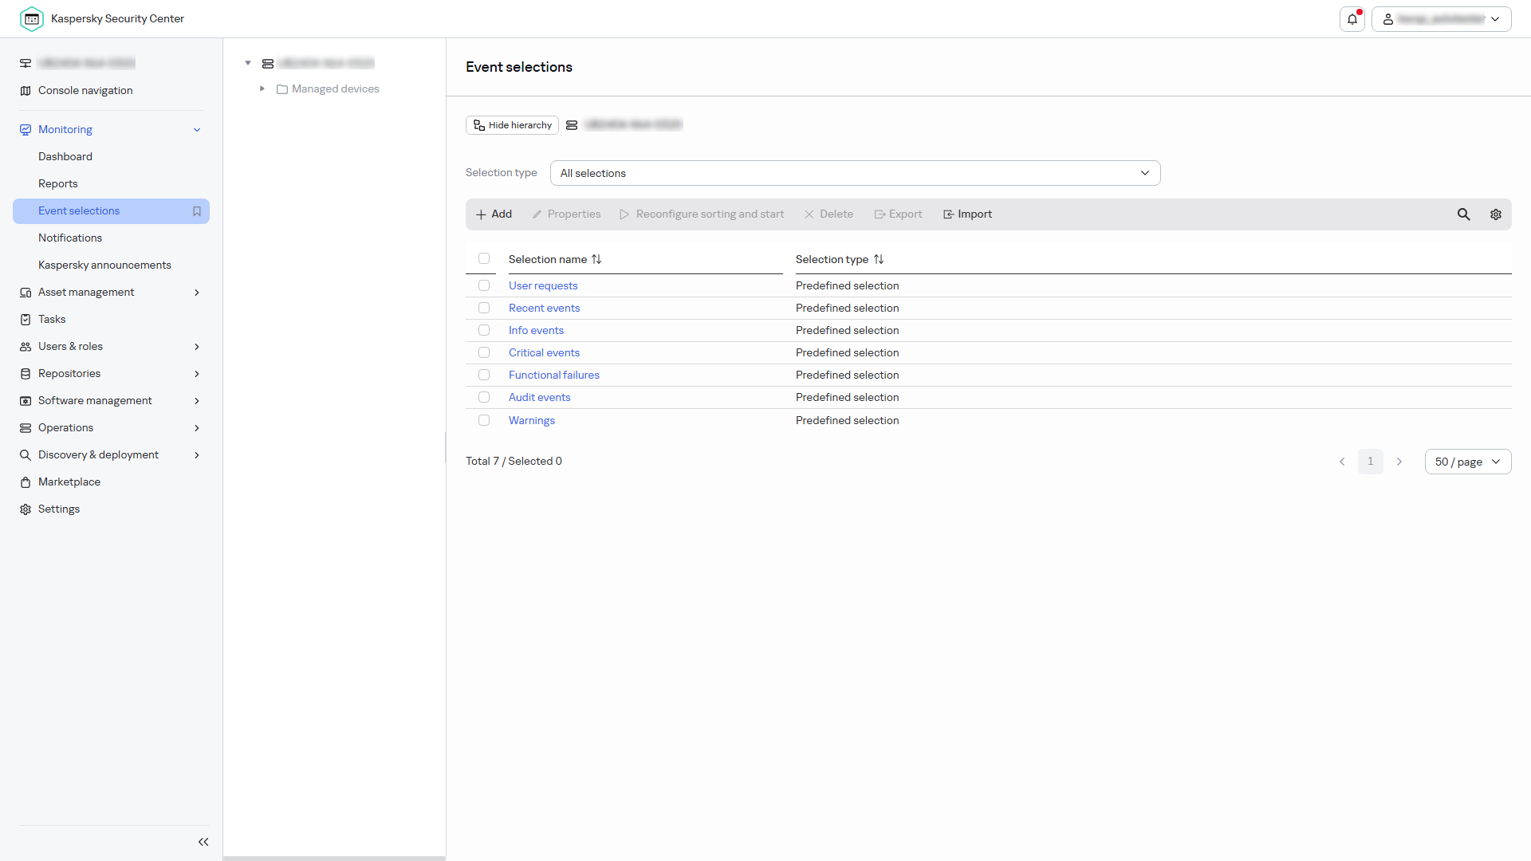Open table search magnifier icon
The height and width of the screenshot is (861, 1531).
[x=1464, y=214]
